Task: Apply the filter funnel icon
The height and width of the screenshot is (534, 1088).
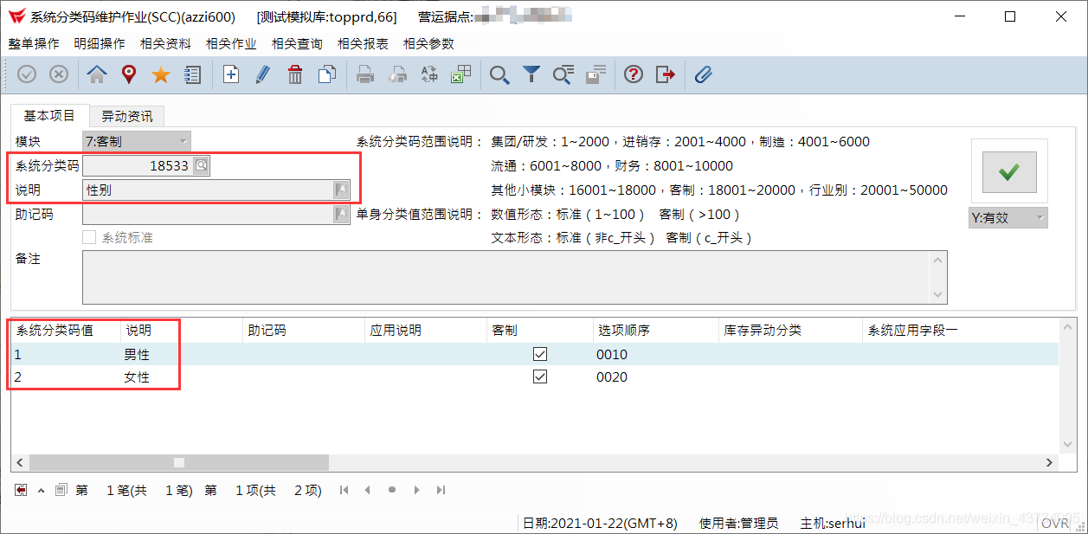Action: coord(531,74)
